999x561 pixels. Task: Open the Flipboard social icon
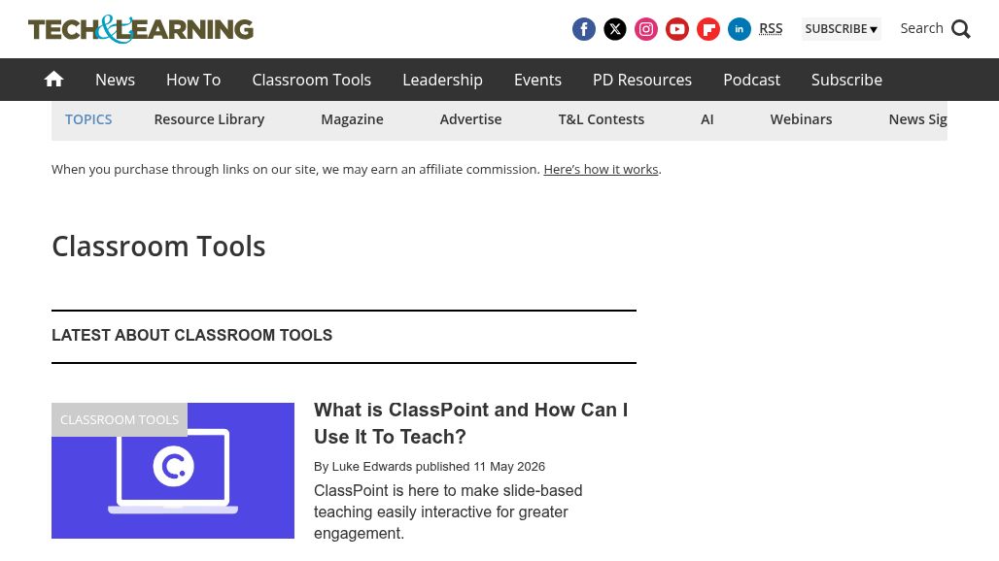[708, 29]
